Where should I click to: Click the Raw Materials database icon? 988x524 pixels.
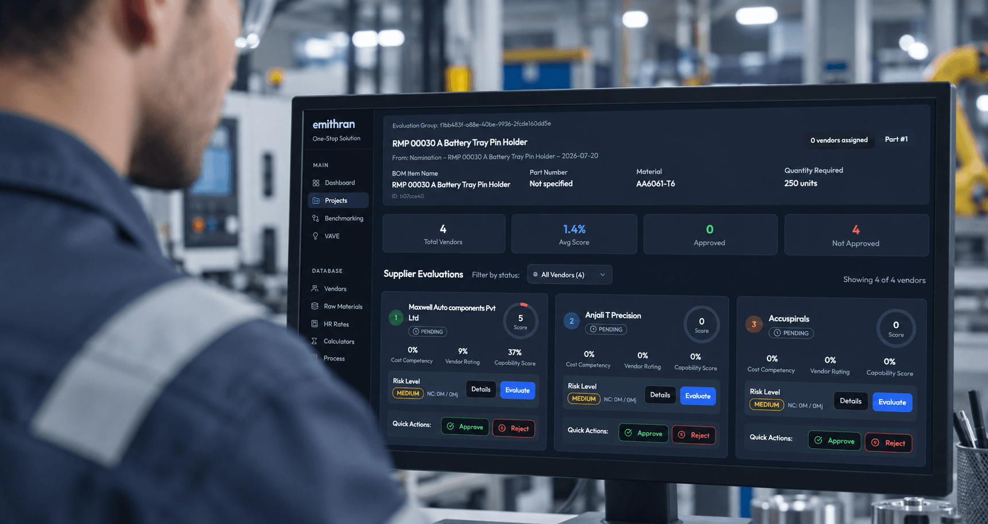[x=315, y=306]
